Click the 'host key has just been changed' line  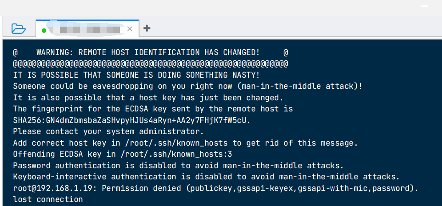[x=148, y=98]
